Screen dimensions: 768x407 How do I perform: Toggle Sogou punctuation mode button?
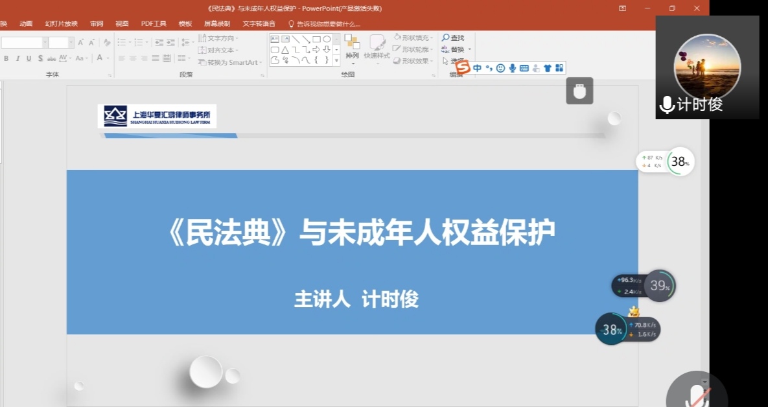(x=489, y=68)
